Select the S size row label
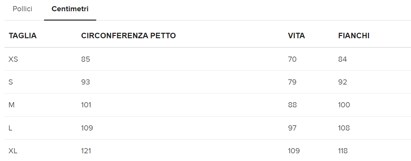 pos(11,82)
